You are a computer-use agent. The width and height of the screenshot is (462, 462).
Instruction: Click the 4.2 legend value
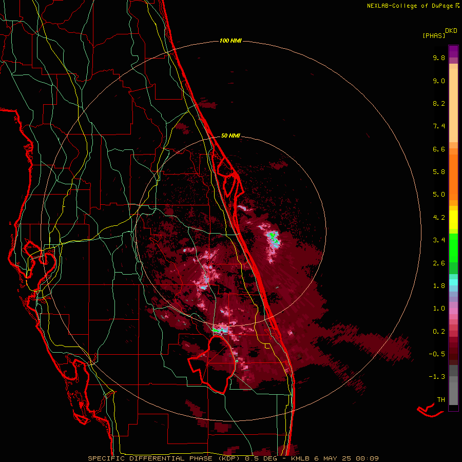[x=439, y=218]
